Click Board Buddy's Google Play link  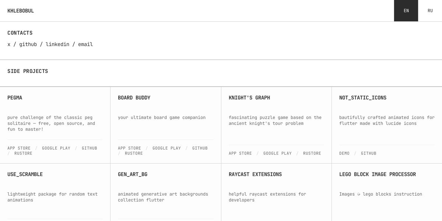click(166, 148)
